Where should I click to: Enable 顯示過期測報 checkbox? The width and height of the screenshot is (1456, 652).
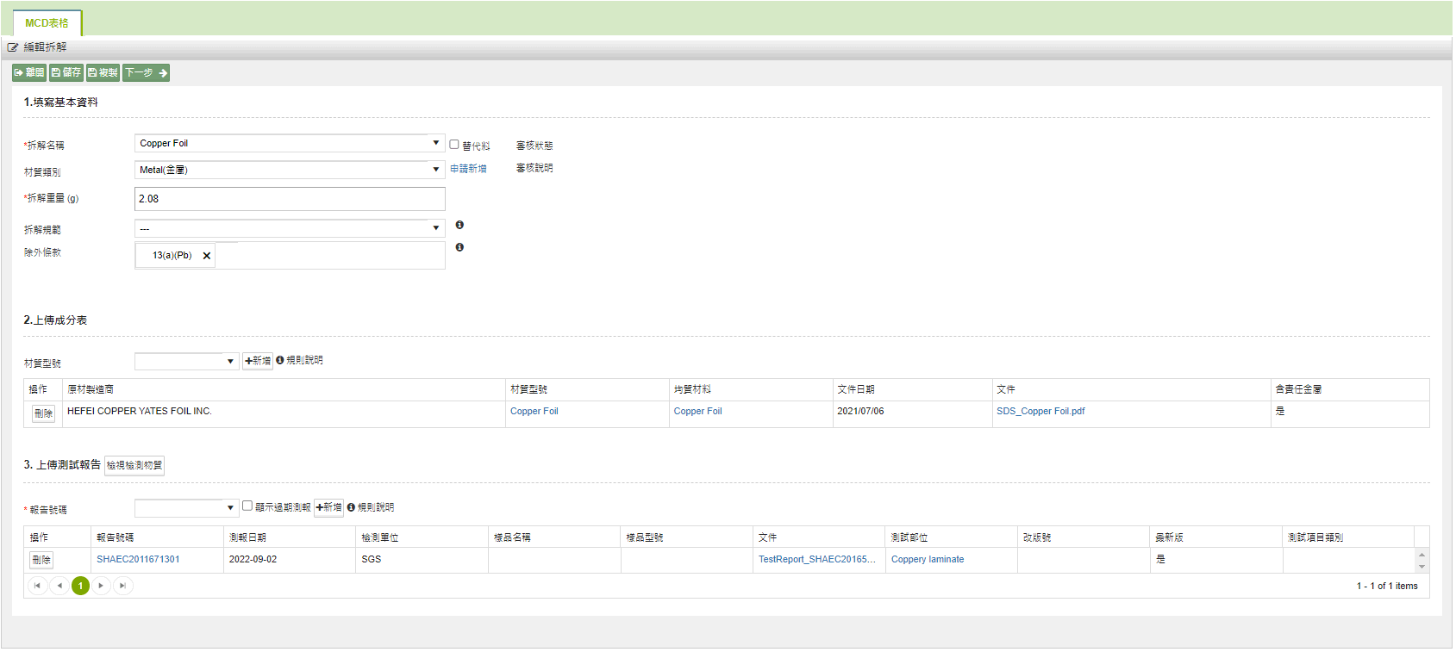pyautogui.click(x=247, y=506)
